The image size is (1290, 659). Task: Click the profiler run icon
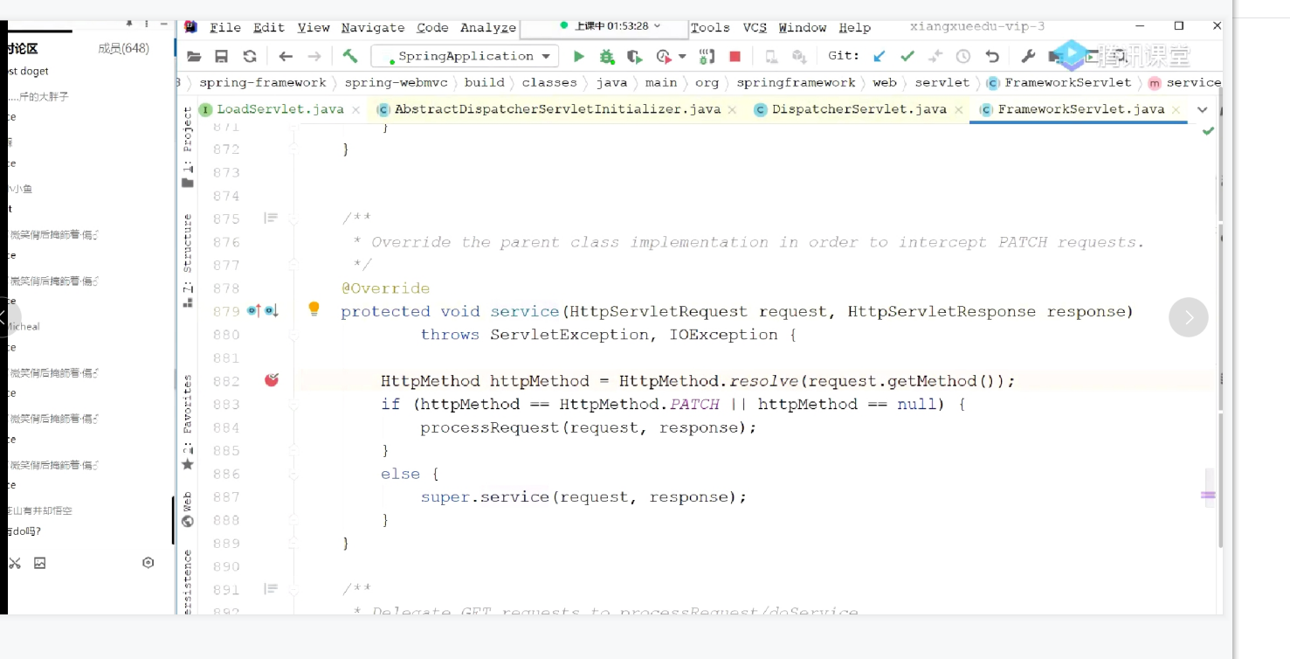(x=665, y=57)
